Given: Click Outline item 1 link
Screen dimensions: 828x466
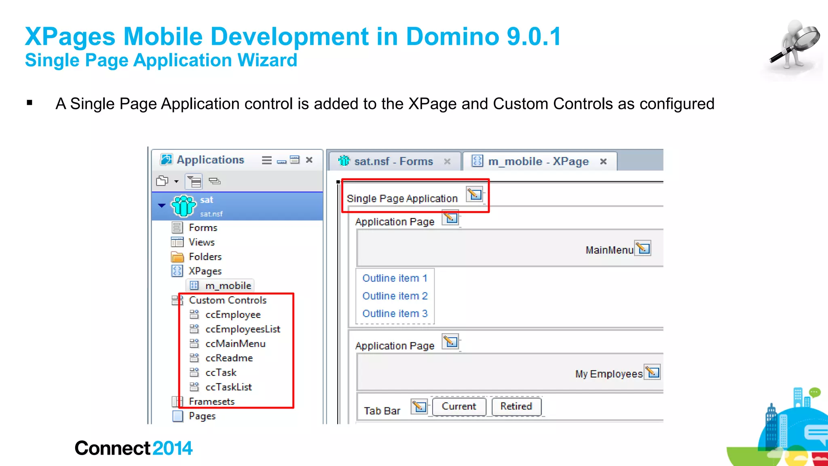Looking at the screenshot, I should 395,278.
